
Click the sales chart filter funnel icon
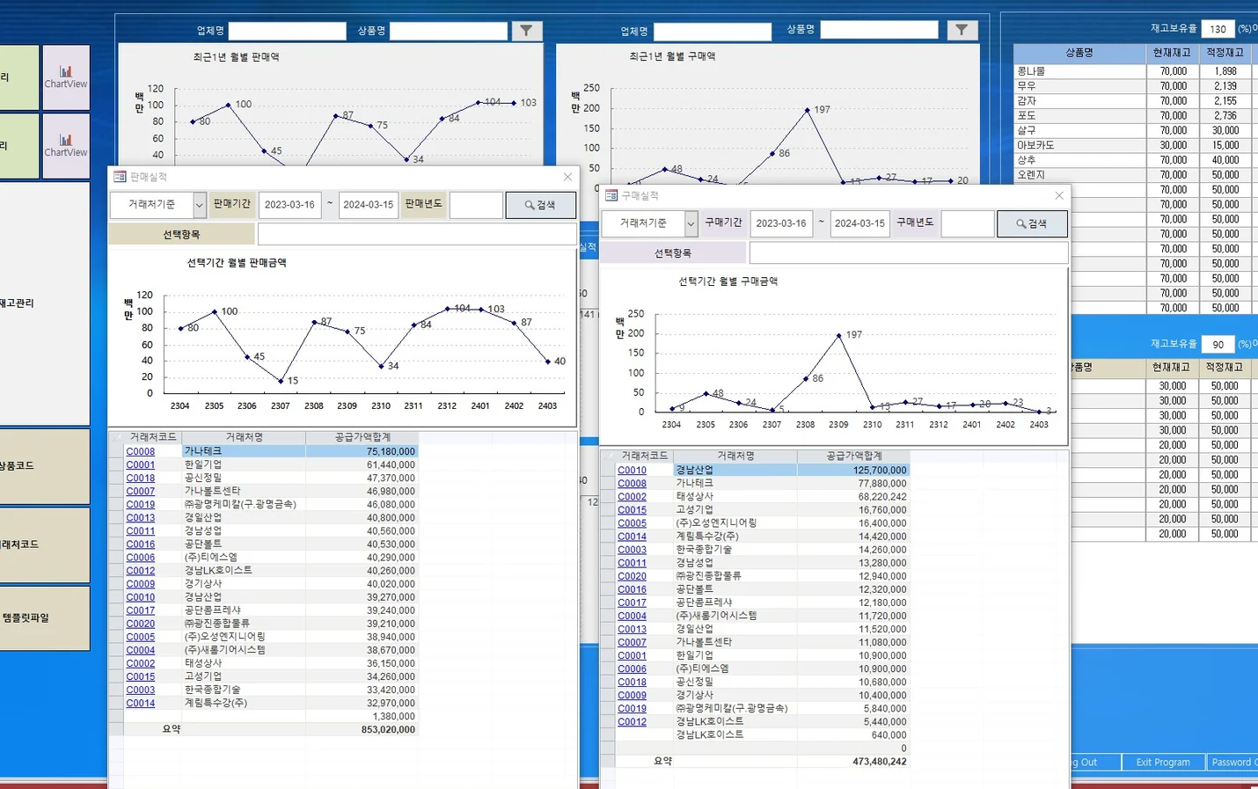tap(526, 31)
